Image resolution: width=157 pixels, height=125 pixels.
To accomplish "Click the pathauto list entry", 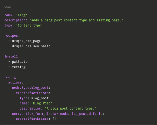I will pos(20,62).
